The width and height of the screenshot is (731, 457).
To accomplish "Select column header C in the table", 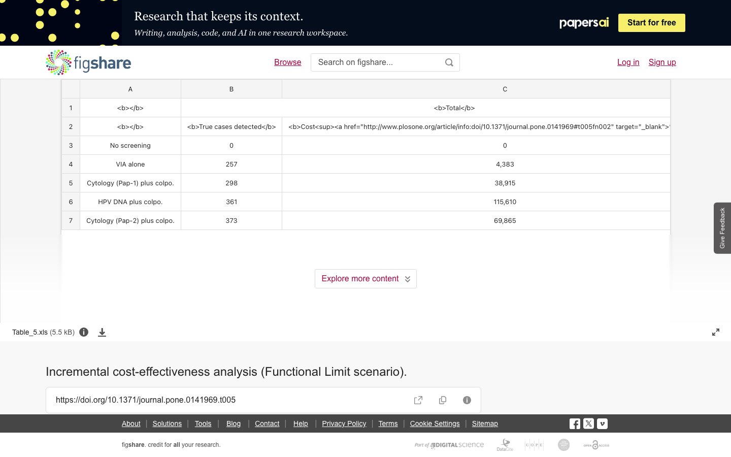I will pos(476,89).
